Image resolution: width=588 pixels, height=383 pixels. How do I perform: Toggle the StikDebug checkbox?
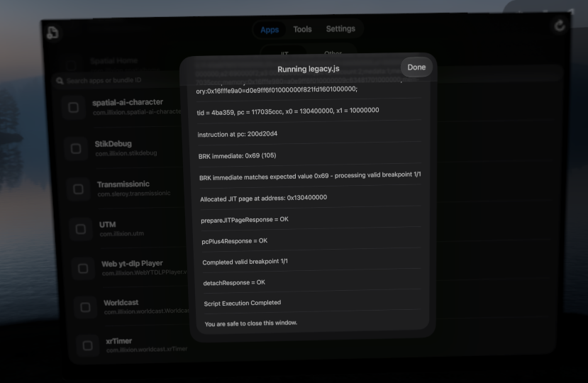point(76,148)
